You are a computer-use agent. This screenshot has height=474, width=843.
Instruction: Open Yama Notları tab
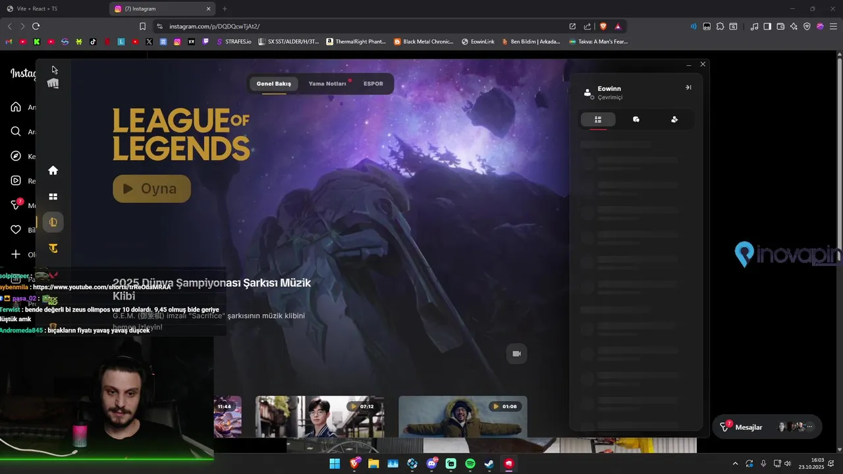click(327, 84)
